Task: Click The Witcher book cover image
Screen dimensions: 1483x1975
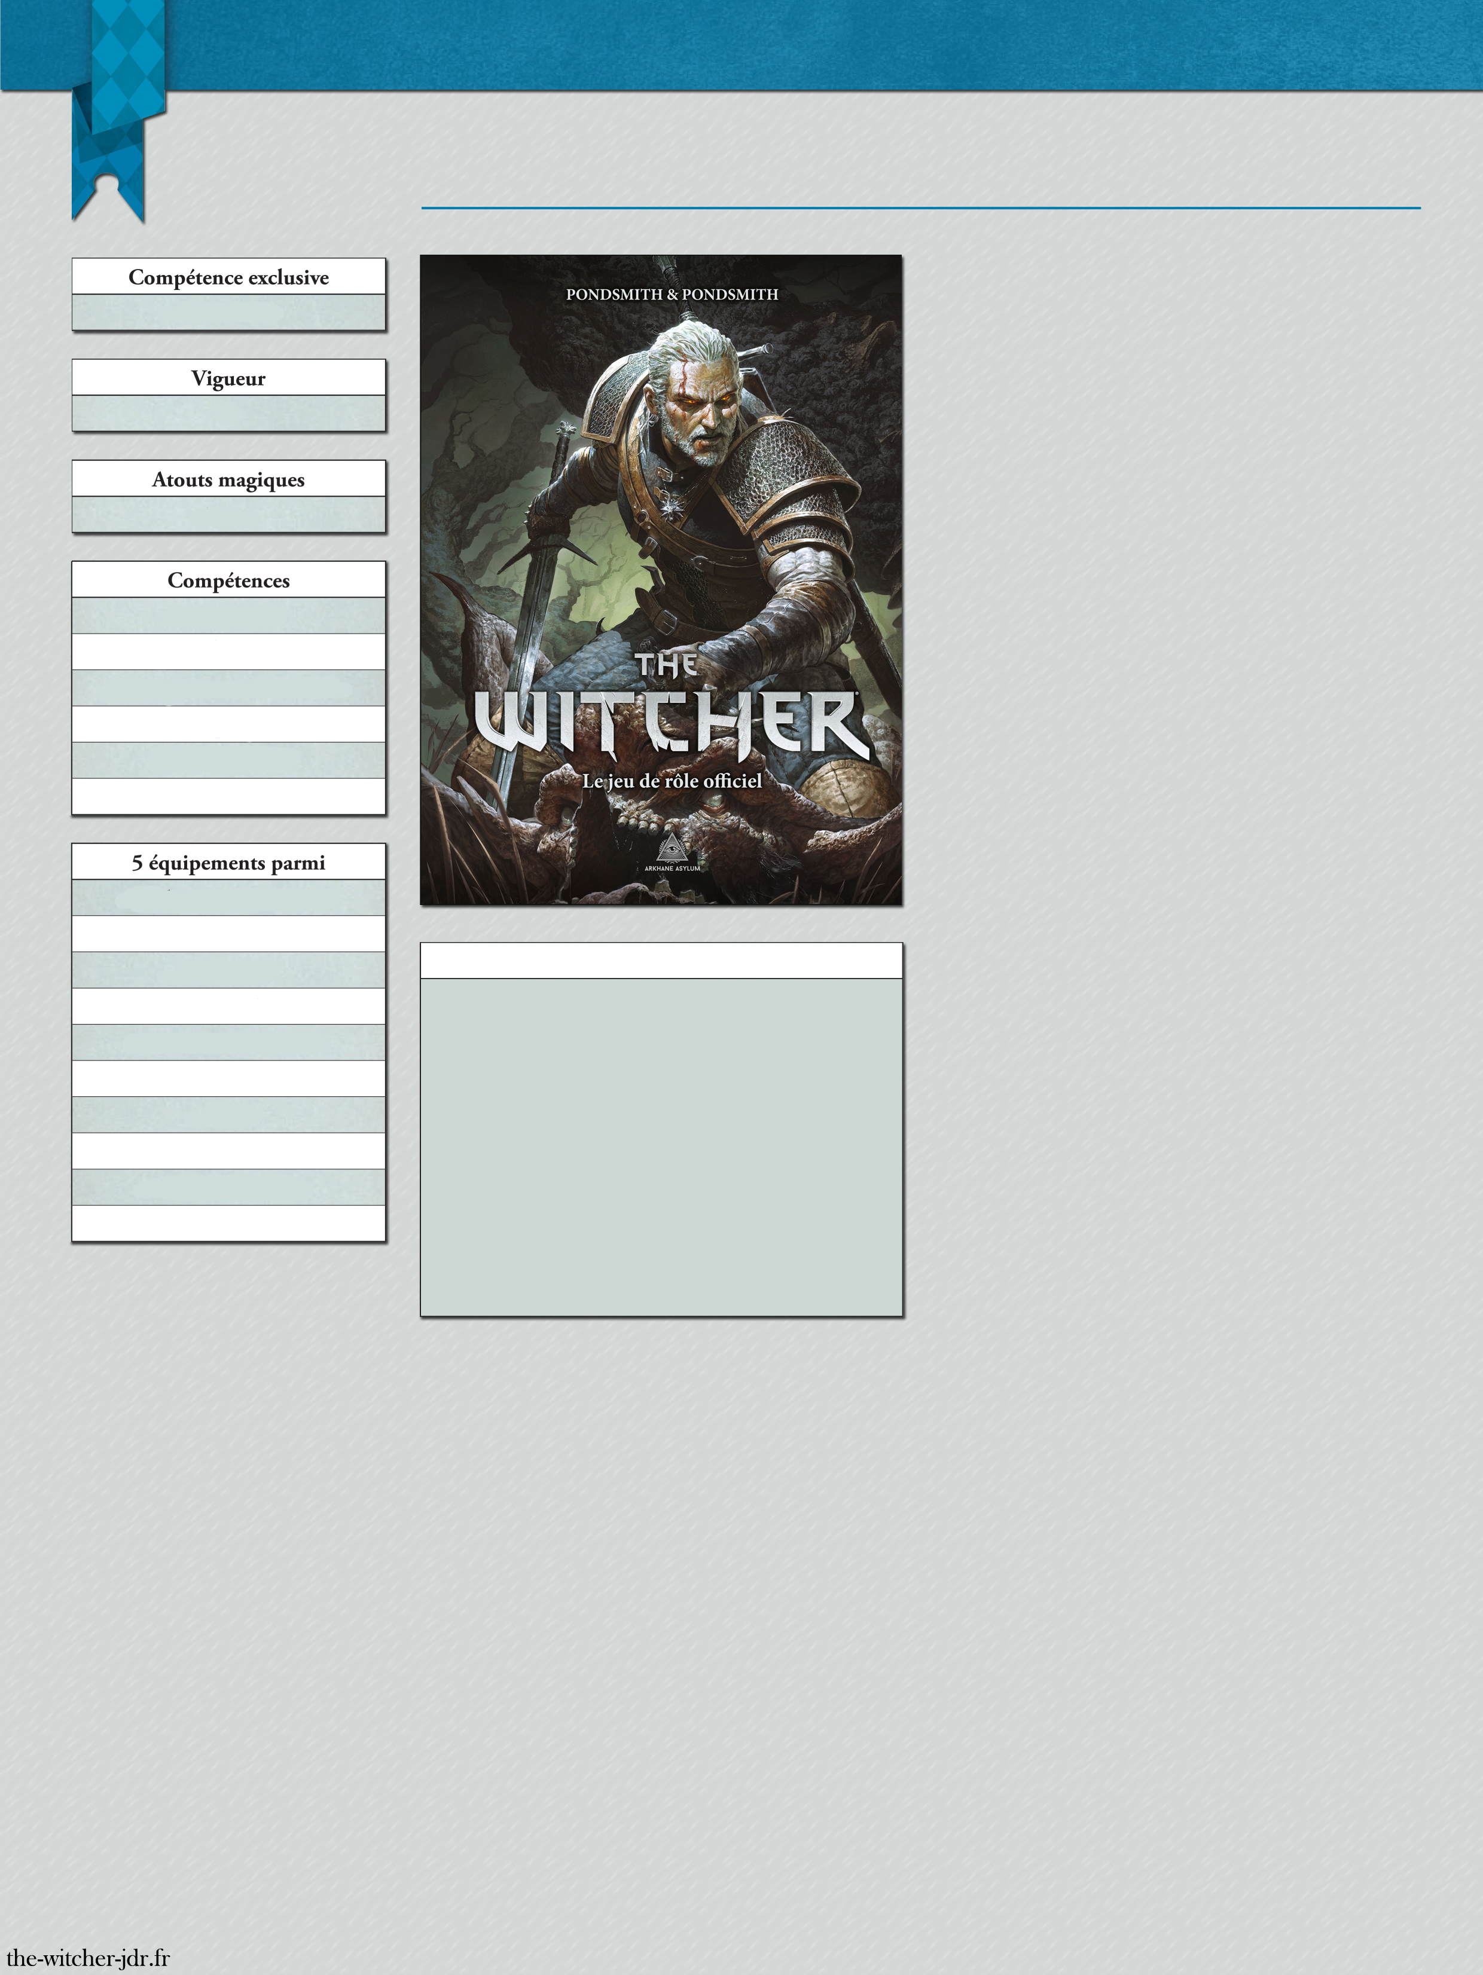Action: (661, 579)
